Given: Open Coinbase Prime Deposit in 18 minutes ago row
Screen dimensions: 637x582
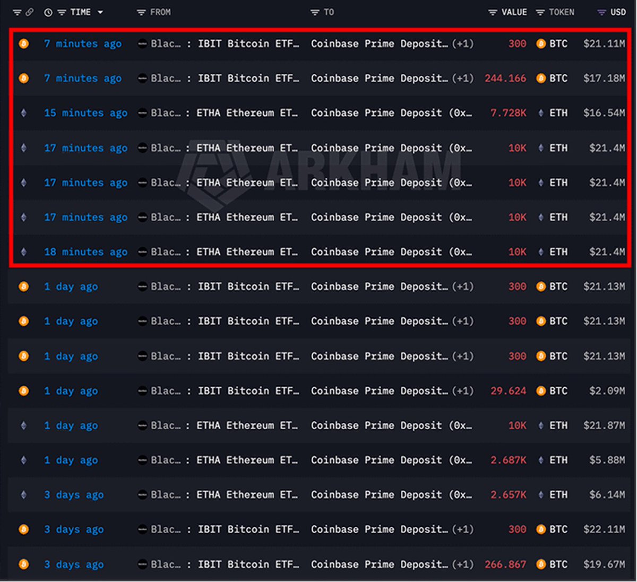Looking at the screenshot, I should coord(392,252).
